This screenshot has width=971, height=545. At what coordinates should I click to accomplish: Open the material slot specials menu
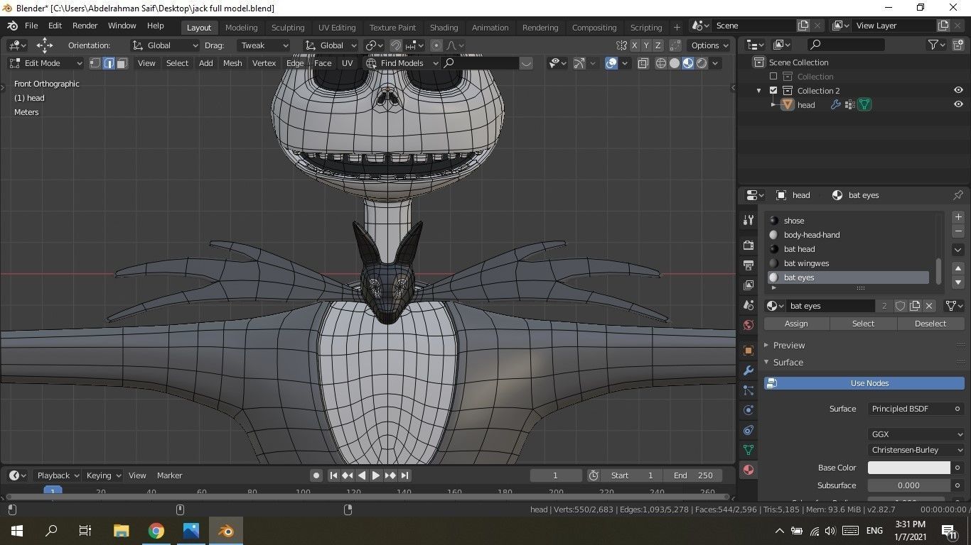point(958,250)
